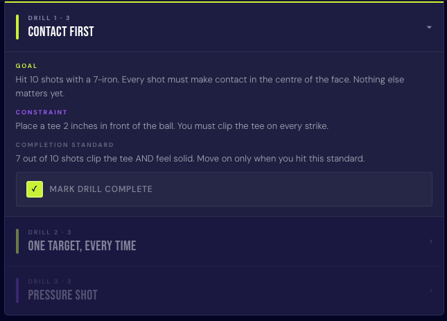Image resolution: width=447 pixels, height=321 pixels.
Task: Tick the Mark Drill Complete checkbox
Action: 35,189
